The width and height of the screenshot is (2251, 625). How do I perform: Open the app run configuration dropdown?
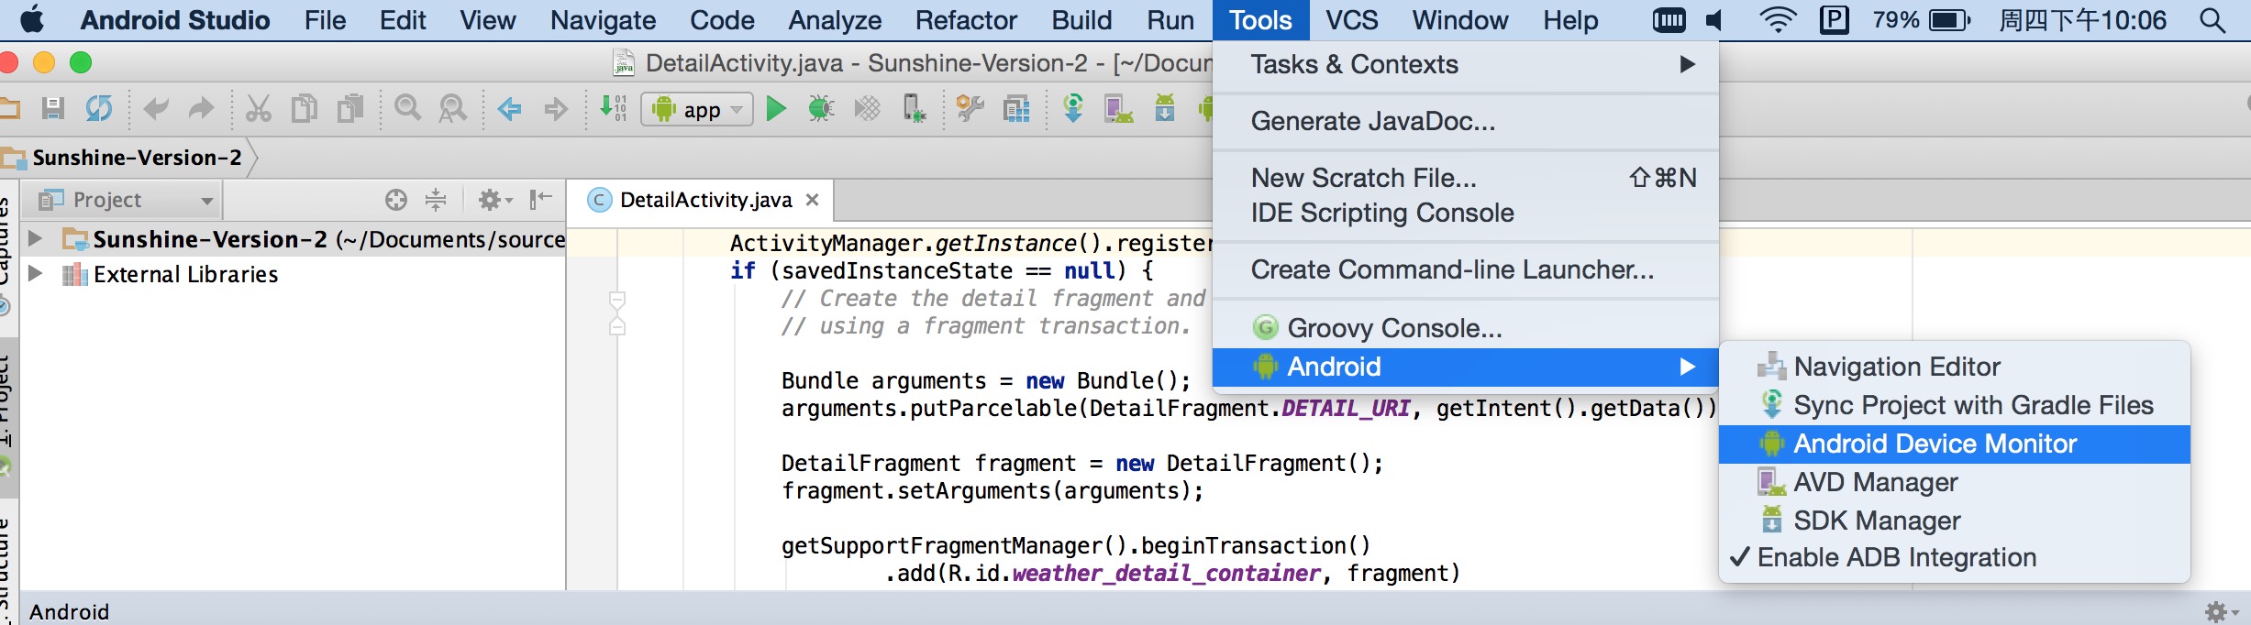pos(697,110)
